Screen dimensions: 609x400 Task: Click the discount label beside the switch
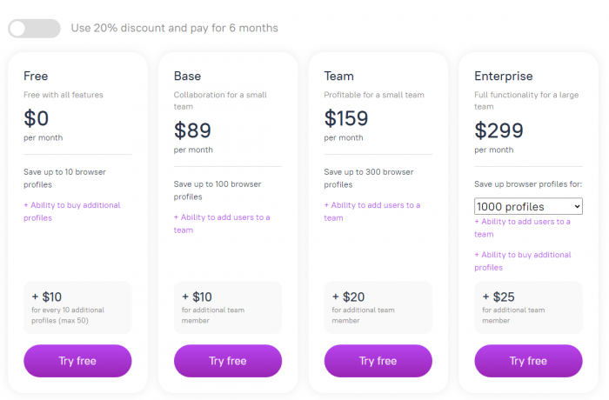pyautogui.click(x=174, y=28)
